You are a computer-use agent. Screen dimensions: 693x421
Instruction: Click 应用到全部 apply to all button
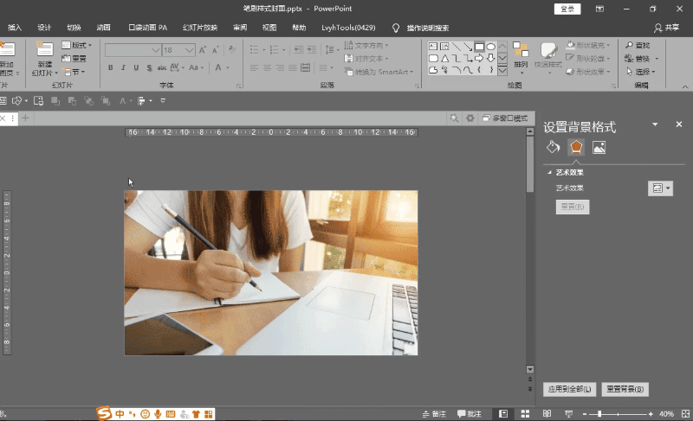[569, 389]
